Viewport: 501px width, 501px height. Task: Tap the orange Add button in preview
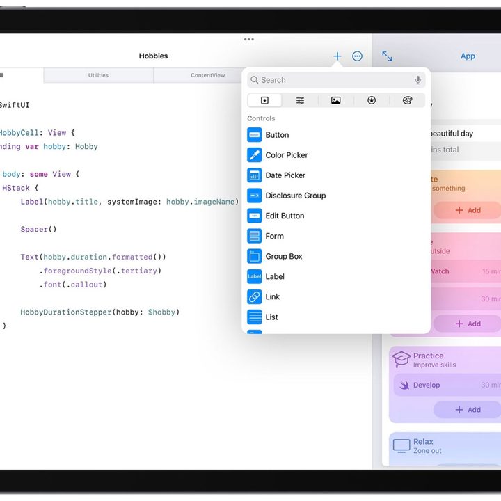(468, 210)
